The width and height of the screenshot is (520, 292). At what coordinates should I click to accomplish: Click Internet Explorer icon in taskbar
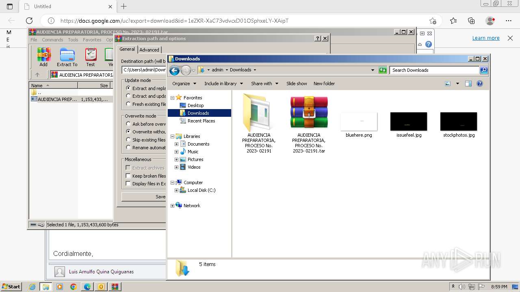(x=32, y=287)
